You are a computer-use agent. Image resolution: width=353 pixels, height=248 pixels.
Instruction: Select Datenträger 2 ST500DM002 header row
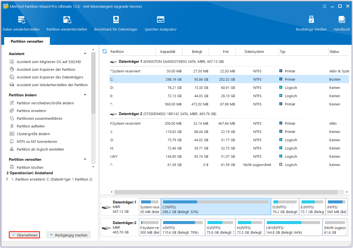pyautogui.click(x=229, y=114)
